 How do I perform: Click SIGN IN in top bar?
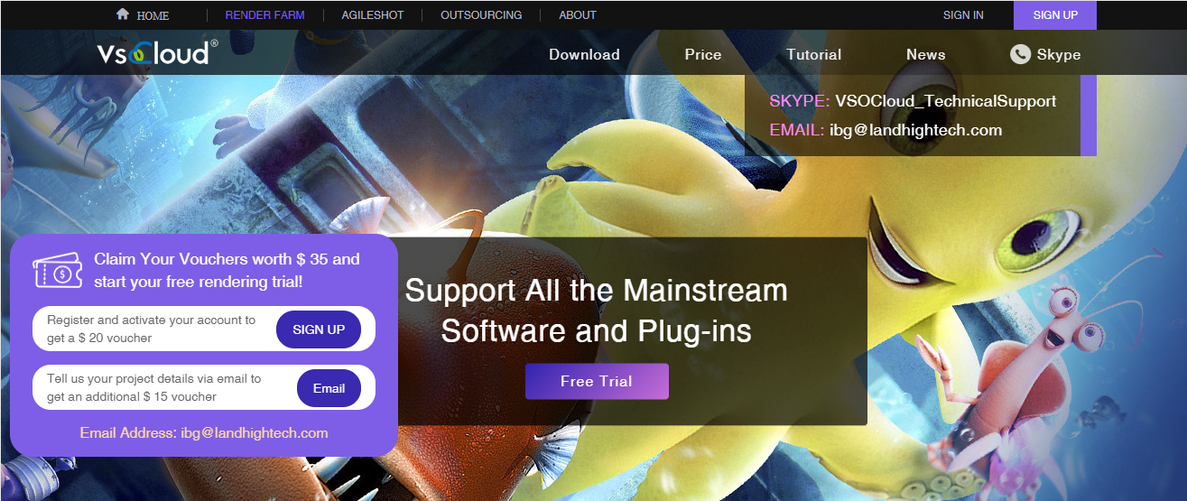[x=963, y=15]
